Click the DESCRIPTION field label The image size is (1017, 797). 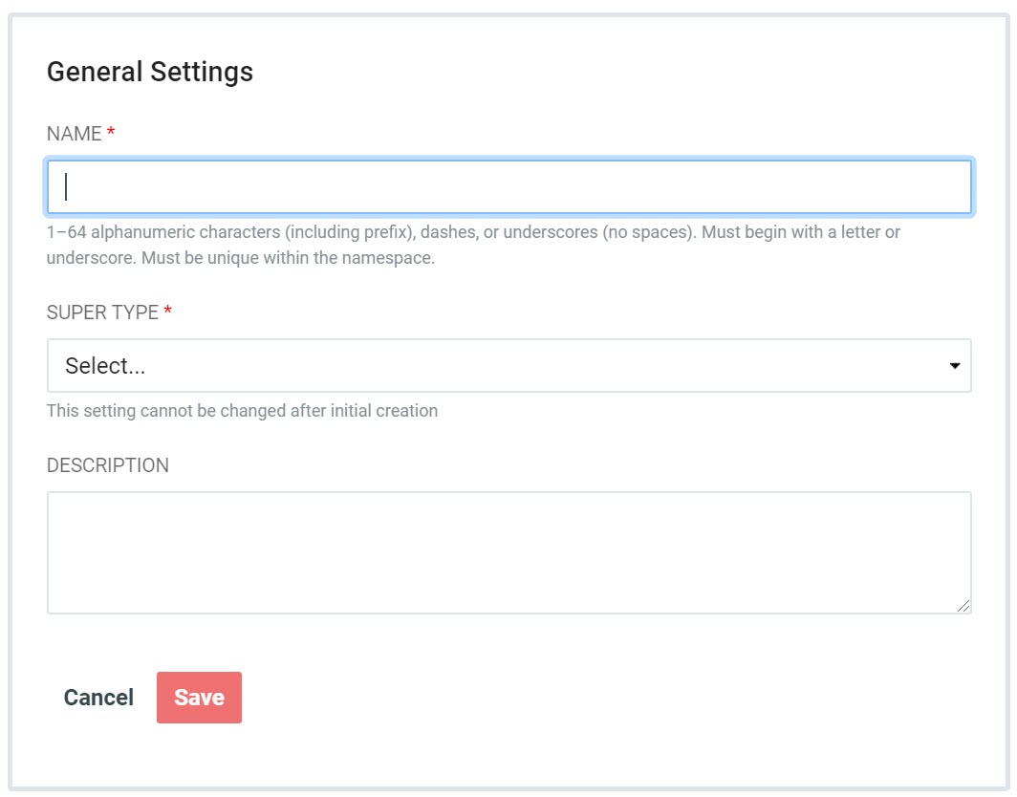point(108,465)
